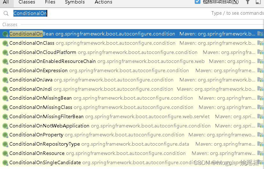Click annotation icon beside ConditionalOnSingleCandidate
The image size is (264, 169).
pos(5,163)
